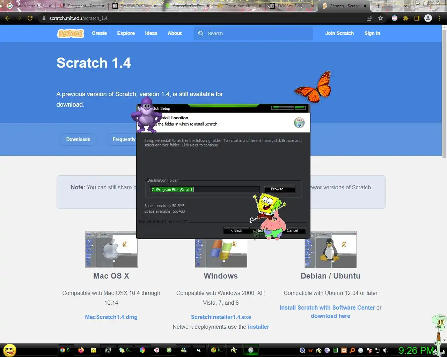Switch to the Download Kidk browser tab
The image size is (447, 357).
pos(240,6)
